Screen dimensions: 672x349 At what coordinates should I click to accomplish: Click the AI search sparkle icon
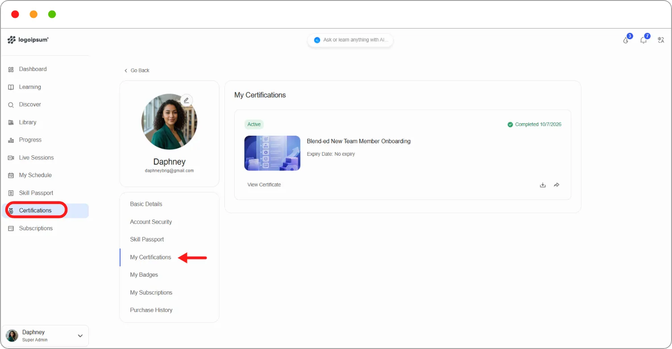317,40
